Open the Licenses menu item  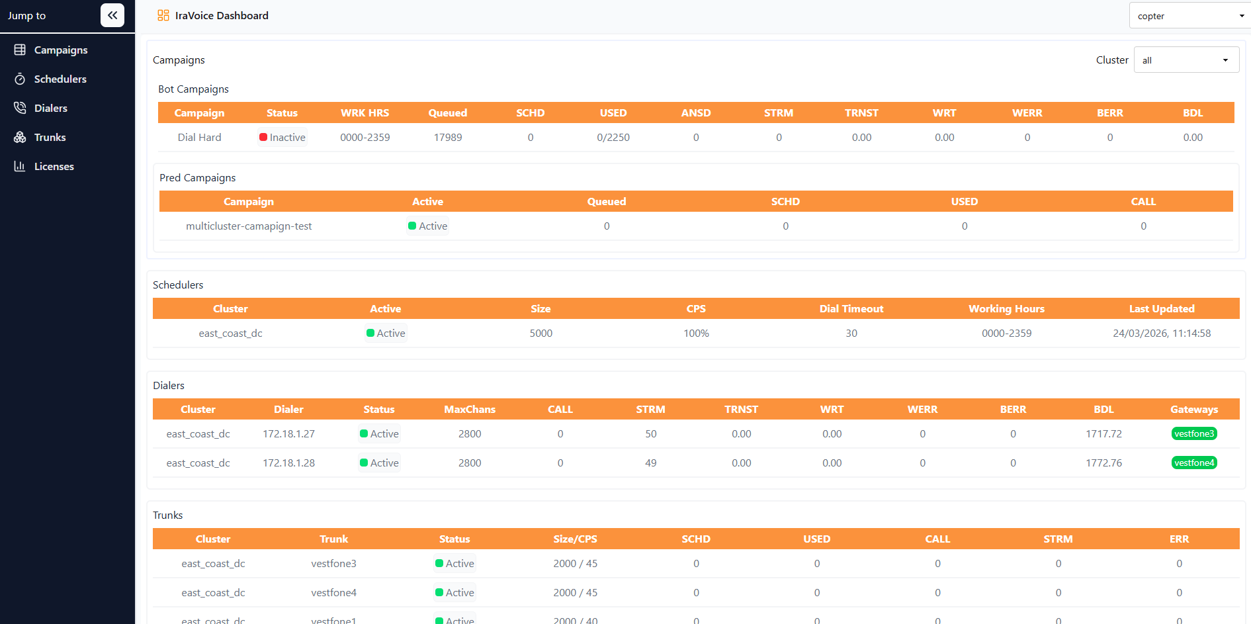click(x=54, y=166)
